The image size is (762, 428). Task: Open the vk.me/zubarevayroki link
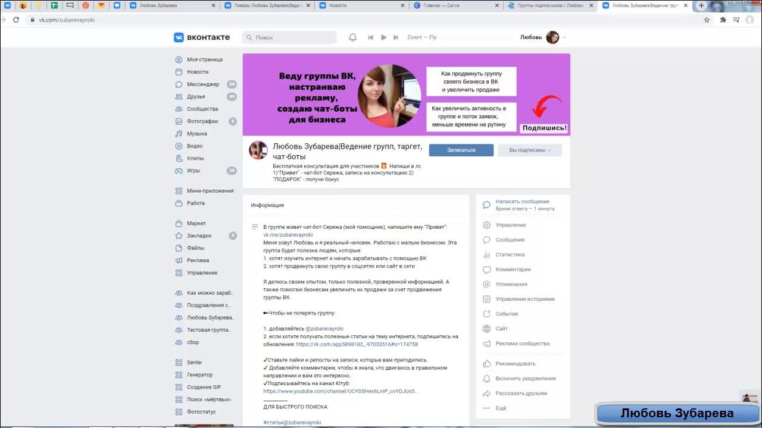click(288, 235)
